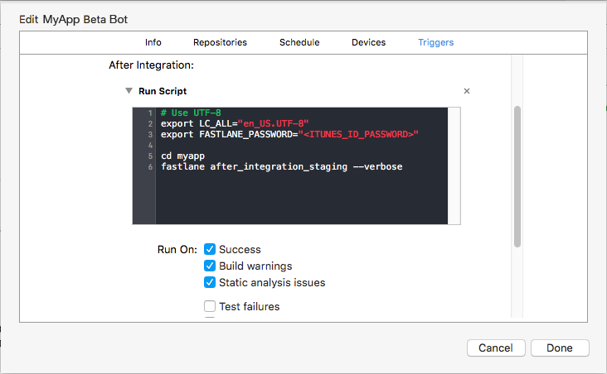Viewport: 607px width, 374px height.
Task: Enable the Test failures checkbox
Action: [x=210, y=306]
